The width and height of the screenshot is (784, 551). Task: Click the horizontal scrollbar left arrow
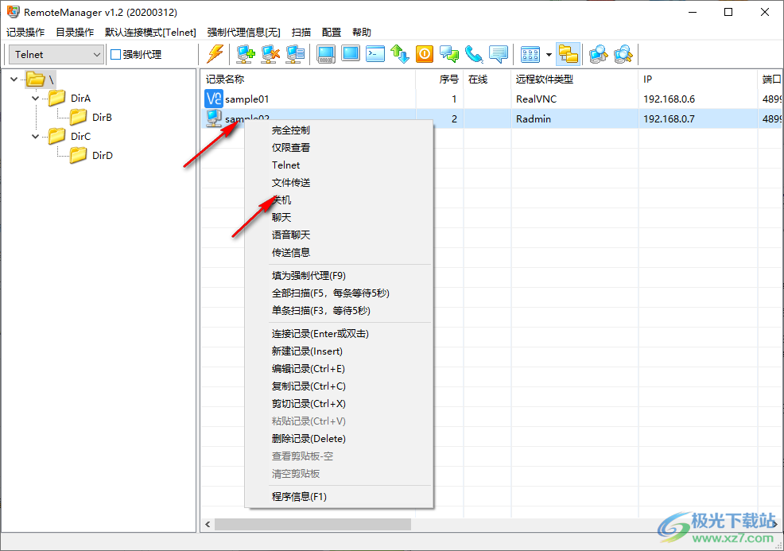[208, 524]
